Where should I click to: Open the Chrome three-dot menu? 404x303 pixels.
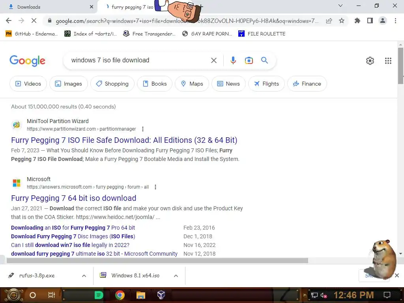coord(395,21)
